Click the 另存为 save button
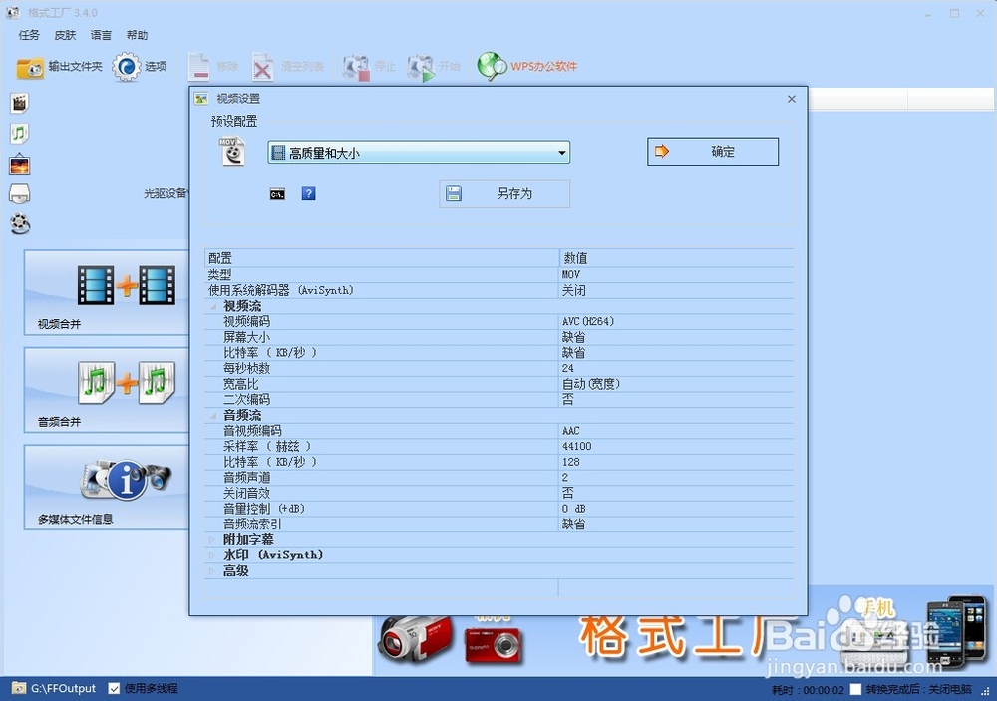 click(503, 193)
